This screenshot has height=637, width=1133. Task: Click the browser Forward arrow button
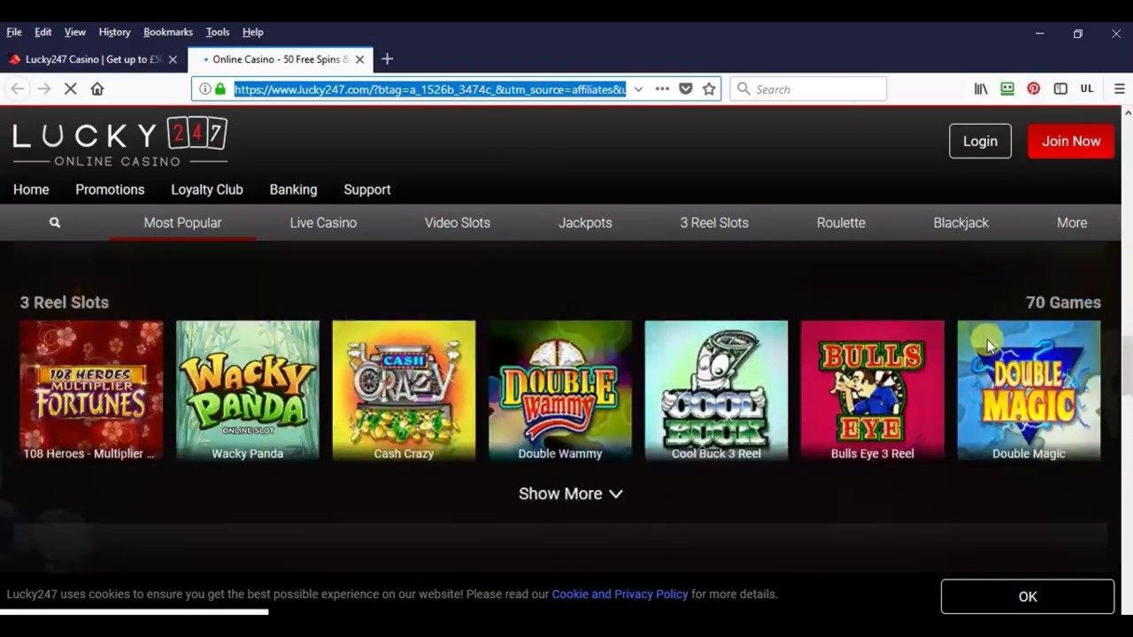click(x=44, y=88)
